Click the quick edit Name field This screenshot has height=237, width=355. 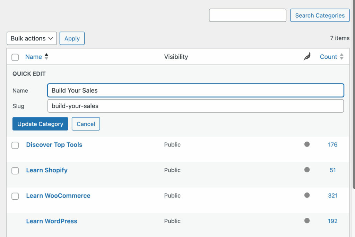(x=196, y=90)
